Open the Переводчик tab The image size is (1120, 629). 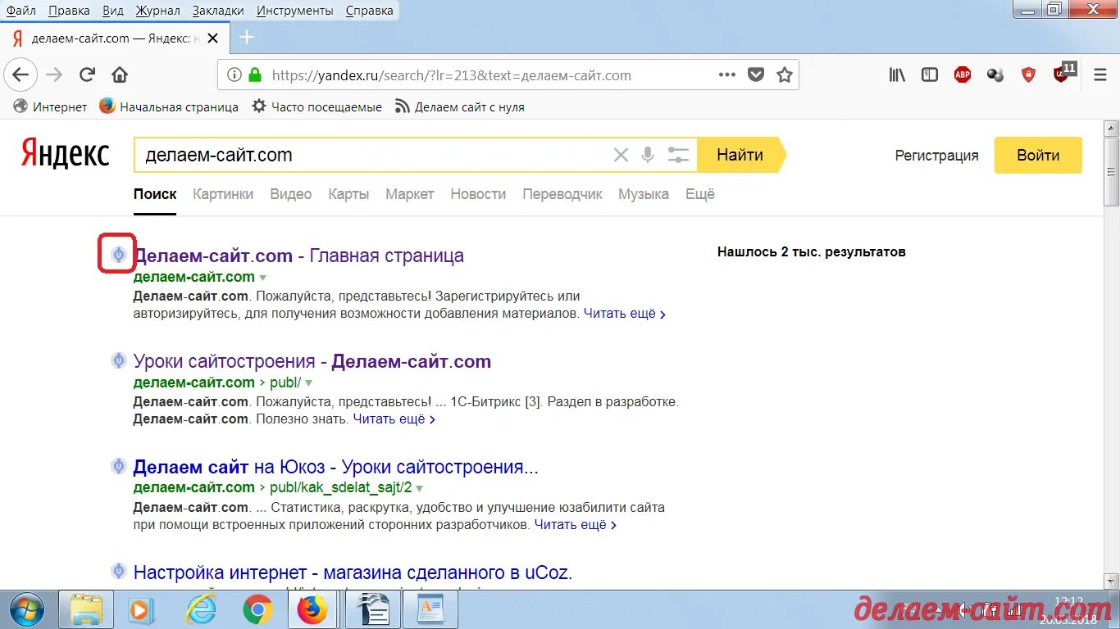coord(562,194)
